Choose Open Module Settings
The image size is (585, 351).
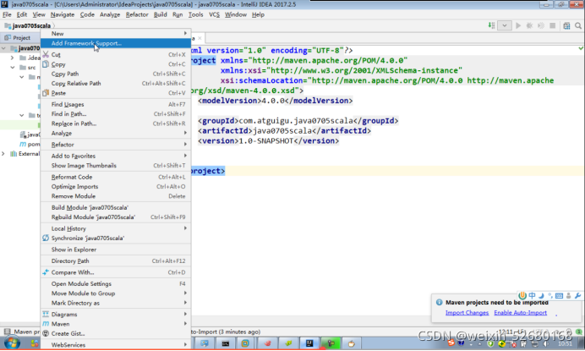tap(116, 284)
